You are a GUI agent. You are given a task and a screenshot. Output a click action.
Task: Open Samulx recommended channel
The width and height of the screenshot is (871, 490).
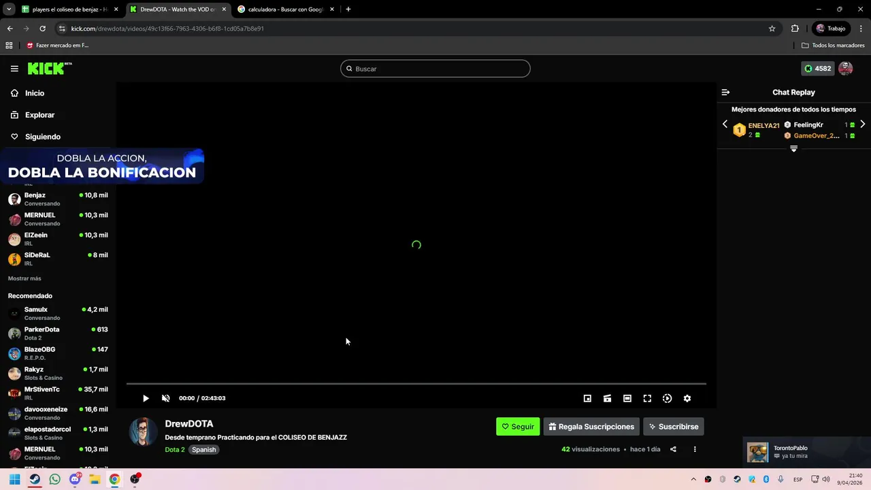coord(58,313)
